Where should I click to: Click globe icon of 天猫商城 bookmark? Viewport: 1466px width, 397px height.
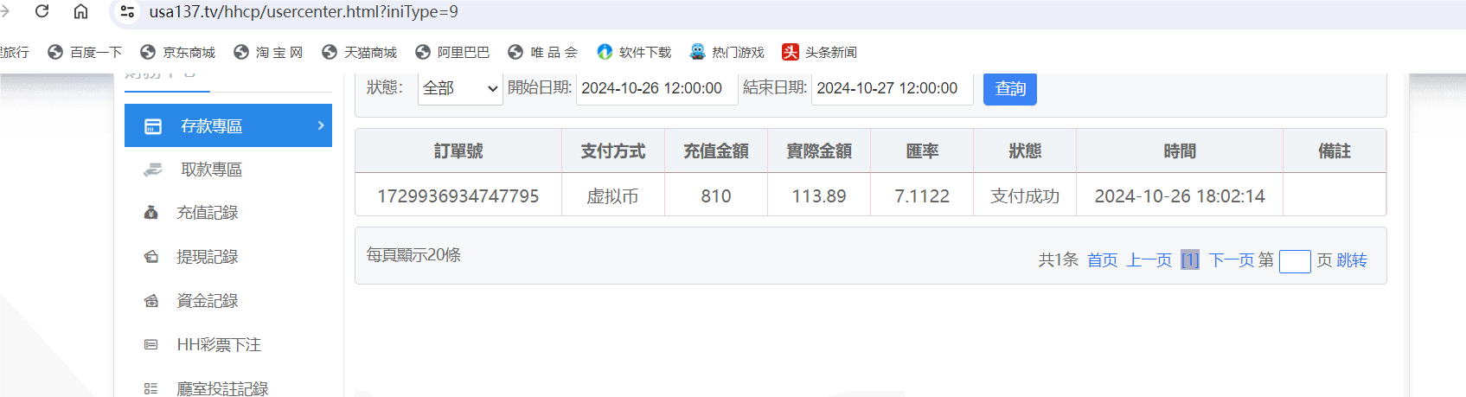[x=330, y=52]
